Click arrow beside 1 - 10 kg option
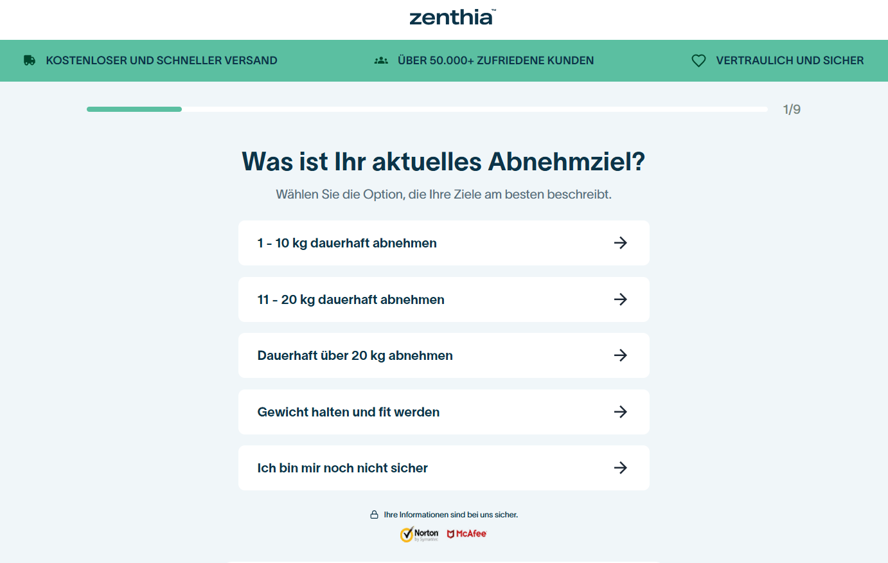 [620, 243]
